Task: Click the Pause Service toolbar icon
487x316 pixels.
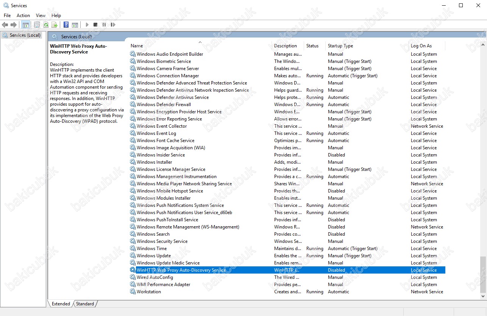Action: coord(104,25)
